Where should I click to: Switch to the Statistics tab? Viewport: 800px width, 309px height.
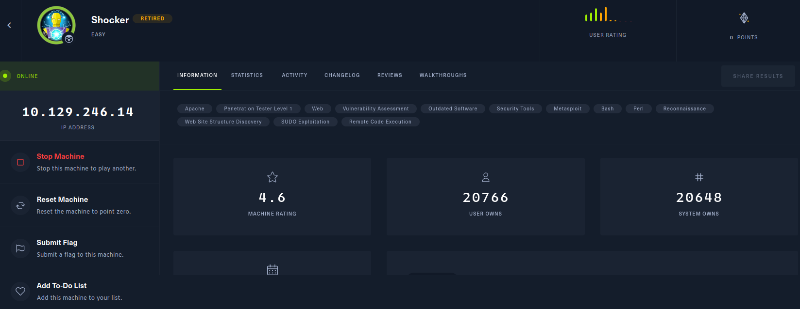coord(247,76)
